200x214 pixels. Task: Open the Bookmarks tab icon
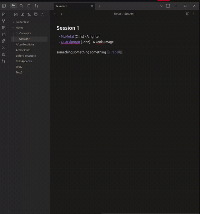29,6
